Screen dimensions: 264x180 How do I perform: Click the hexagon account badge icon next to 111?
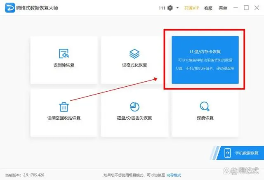170,8
